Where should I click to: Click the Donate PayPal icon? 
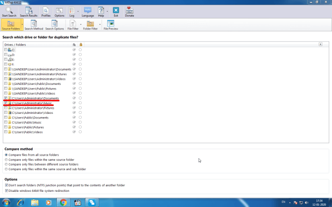129,12
